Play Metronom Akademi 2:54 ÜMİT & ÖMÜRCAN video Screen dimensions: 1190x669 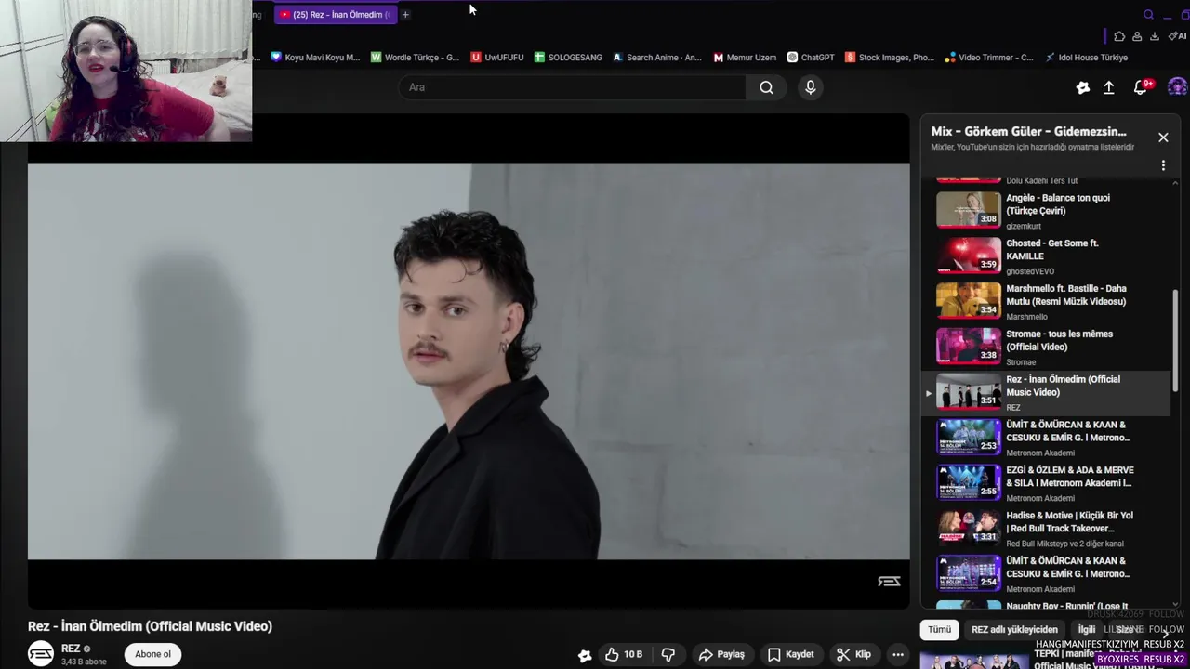(x=1046, y=574)
